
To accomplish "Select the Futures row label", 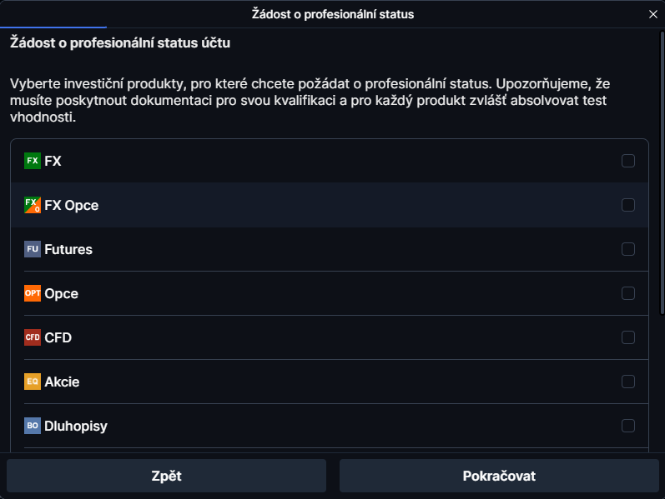I will coord(68,249).
